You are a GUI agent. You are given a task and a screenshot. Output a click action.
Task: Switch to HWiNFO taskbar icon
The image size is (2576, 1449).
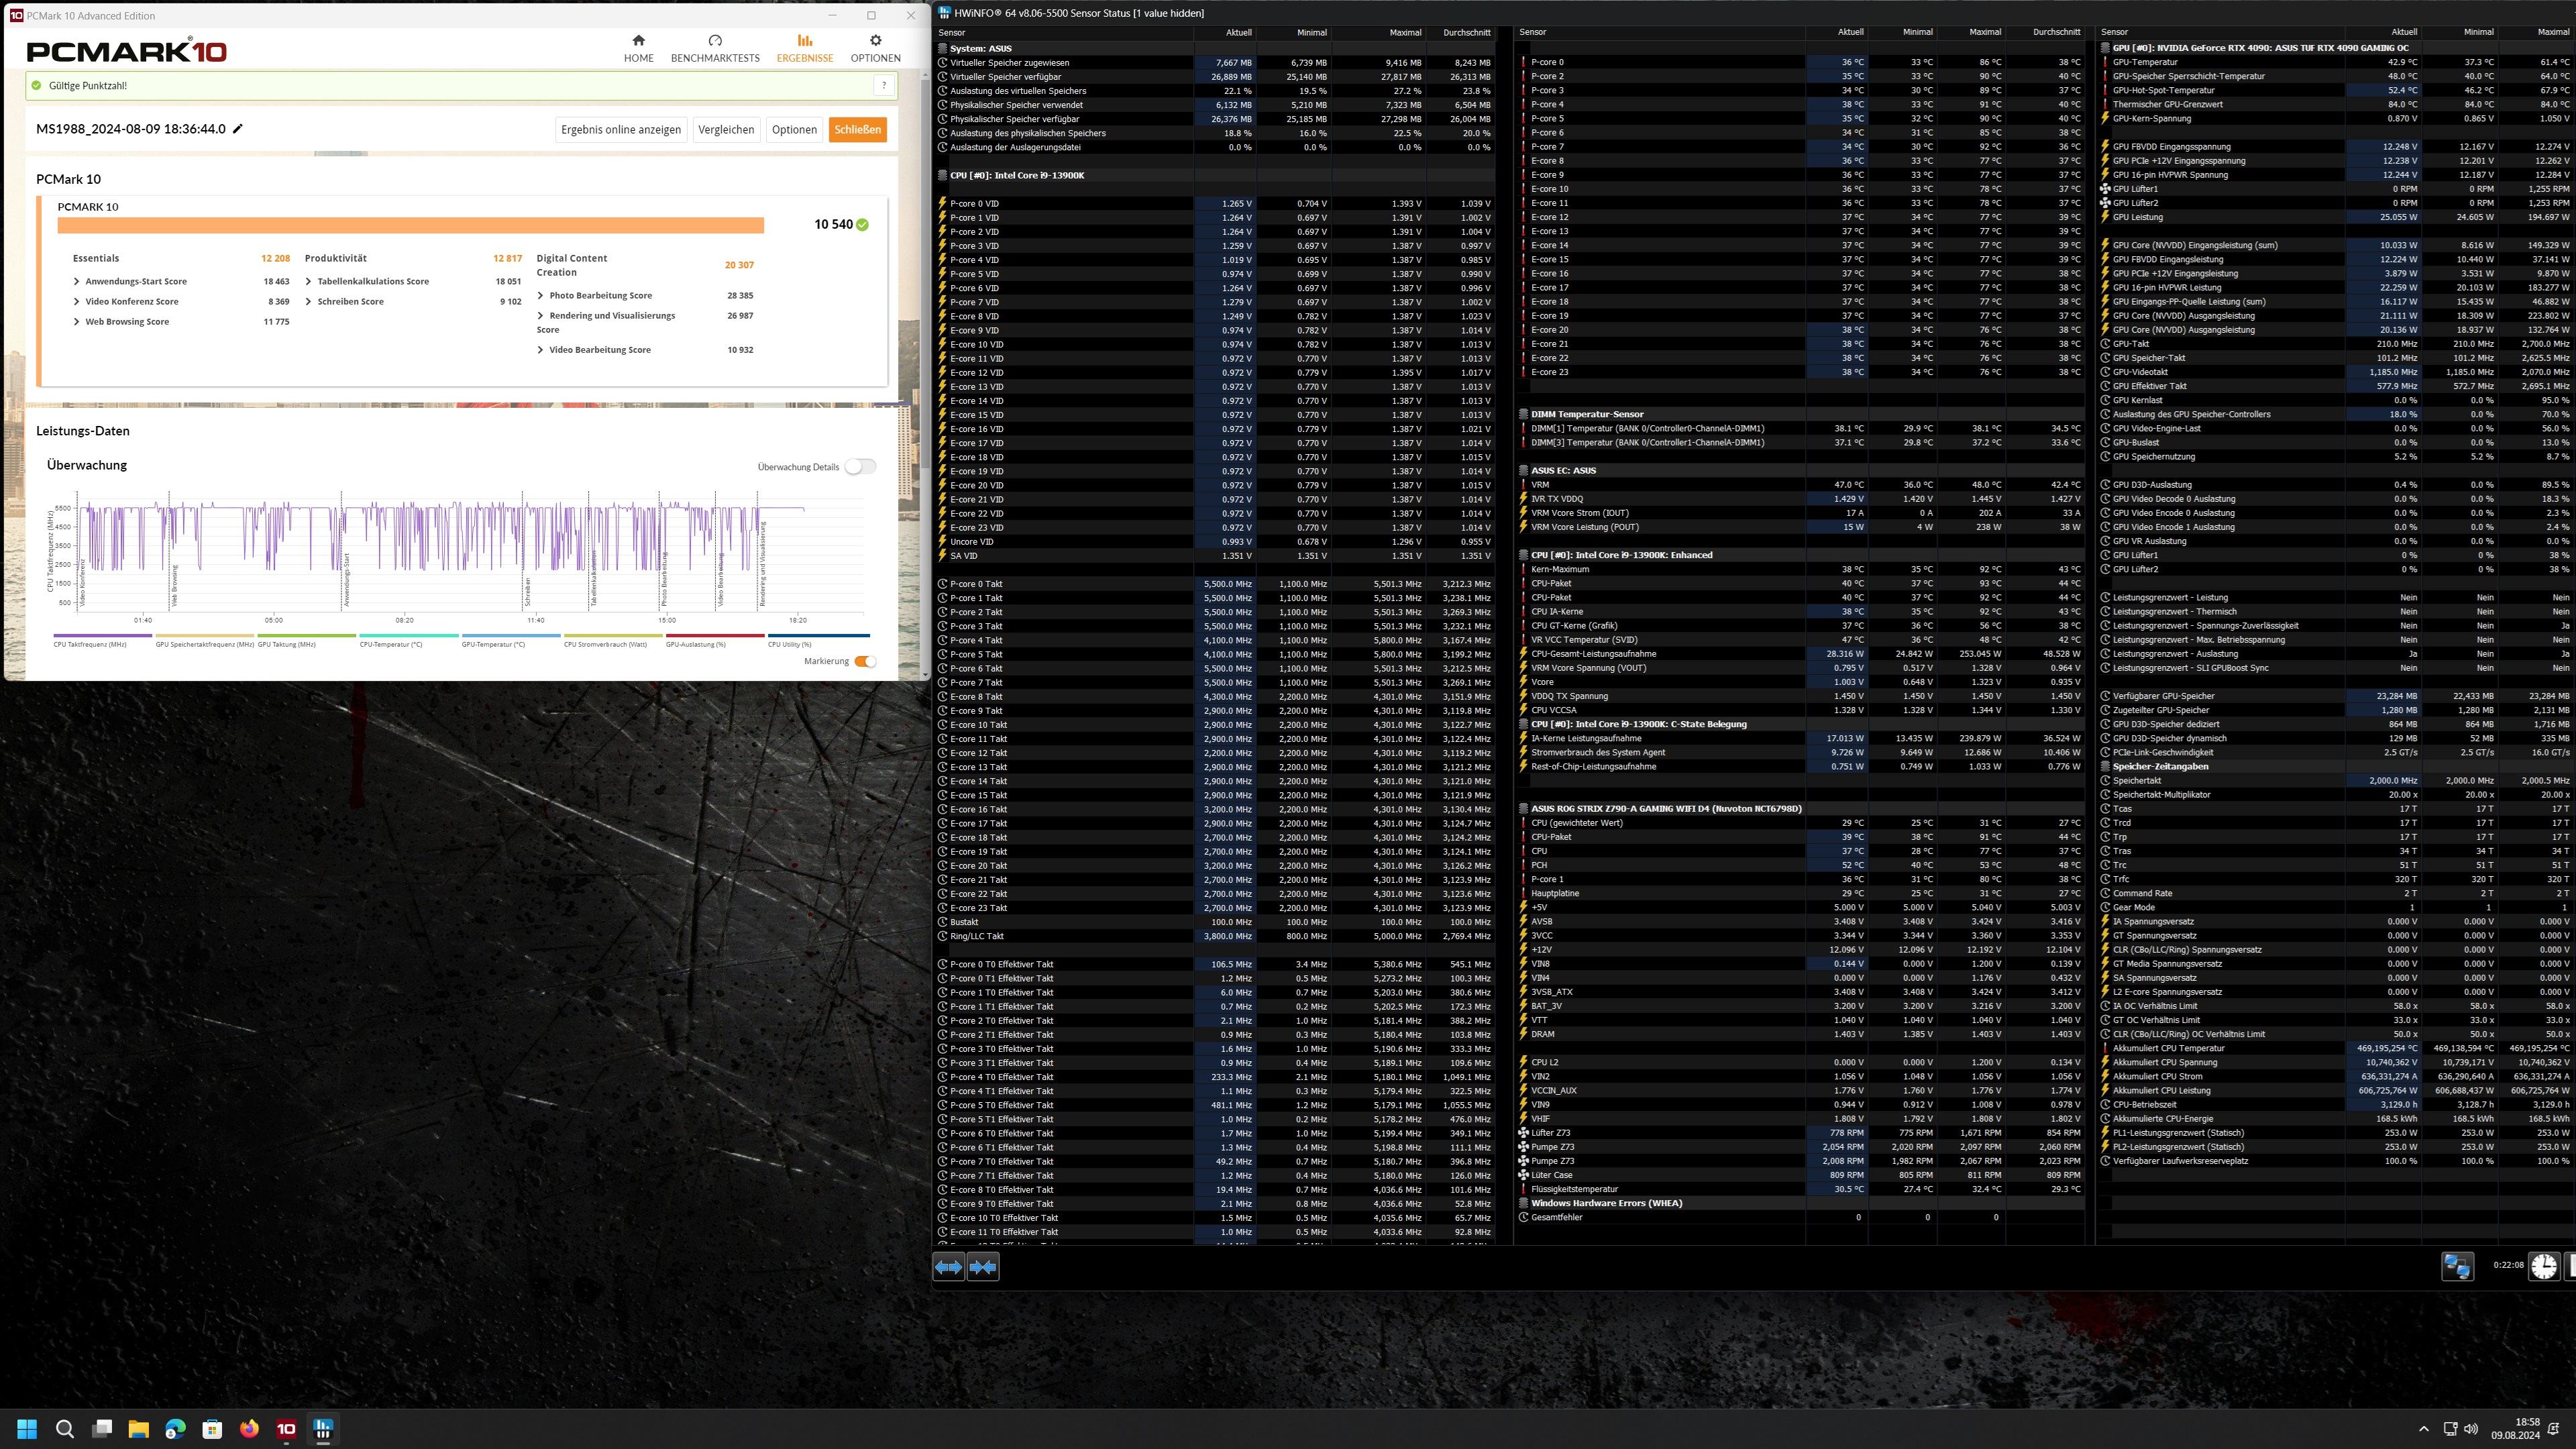[x=324, y=1429]
